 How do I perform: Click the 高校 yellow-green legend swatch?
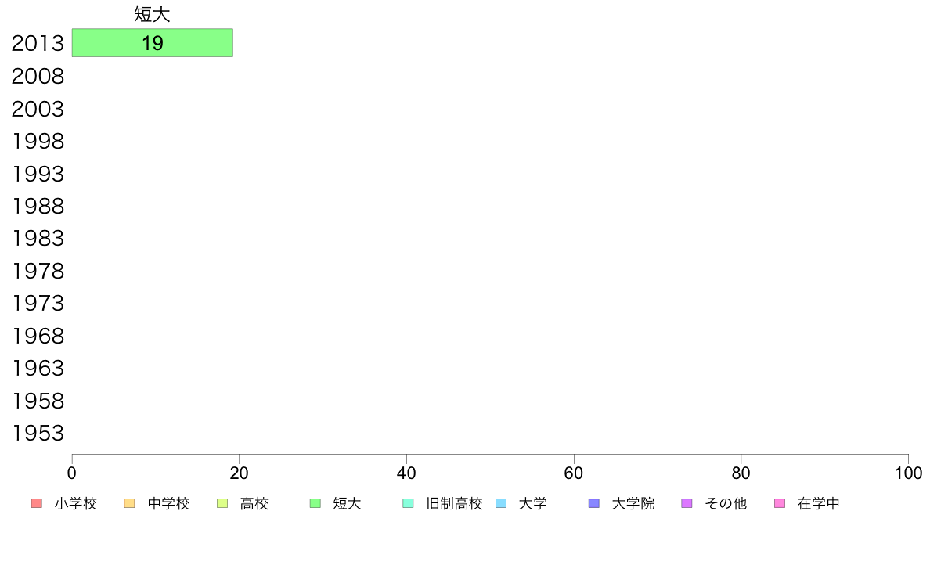222,504
